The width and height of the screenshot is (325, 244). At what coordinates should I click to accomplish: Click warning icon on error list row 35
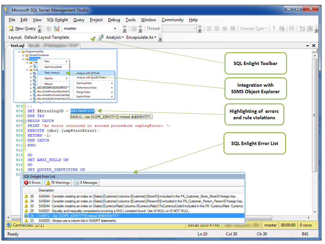coord(26,196)
